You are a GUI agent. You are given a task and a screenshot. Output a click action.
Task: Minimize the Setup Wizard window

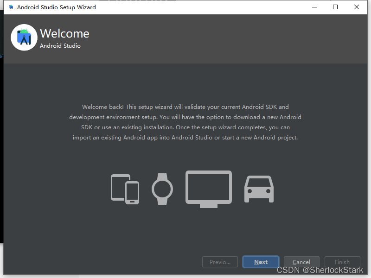314,7
